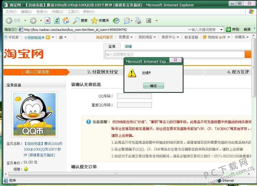Expand the message envelope dropdown arrow

[x=65, y=37]
